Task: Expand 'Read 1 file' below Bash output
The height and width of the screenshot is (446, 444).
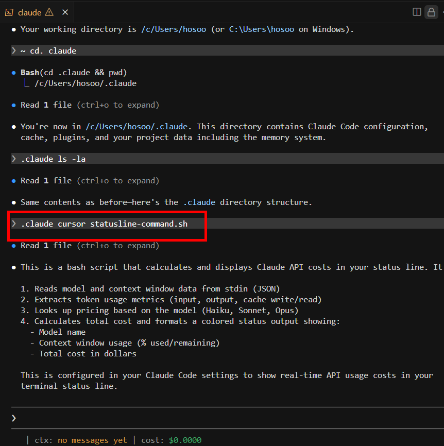Action: click(90, 105)
